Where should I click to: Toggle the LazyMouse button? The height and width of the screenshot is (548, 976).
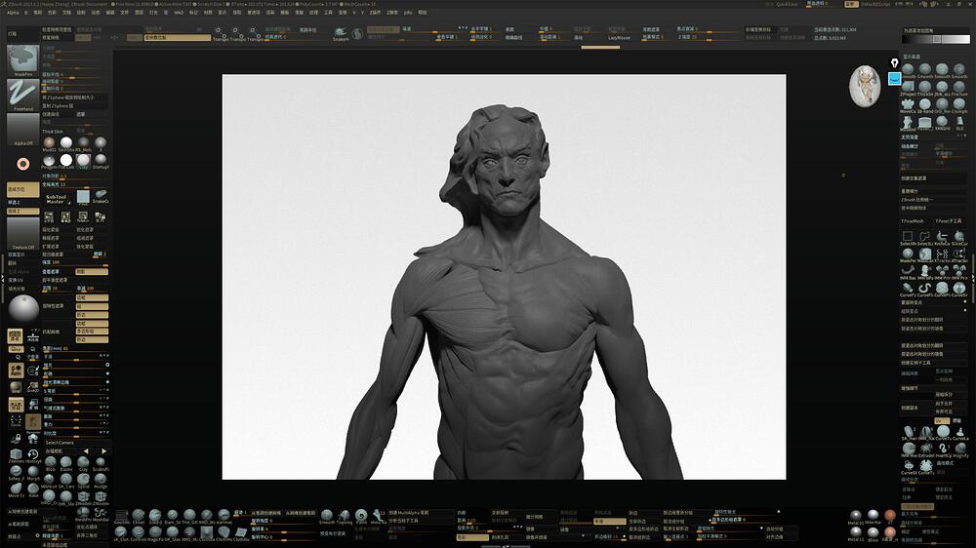point(619,37)
